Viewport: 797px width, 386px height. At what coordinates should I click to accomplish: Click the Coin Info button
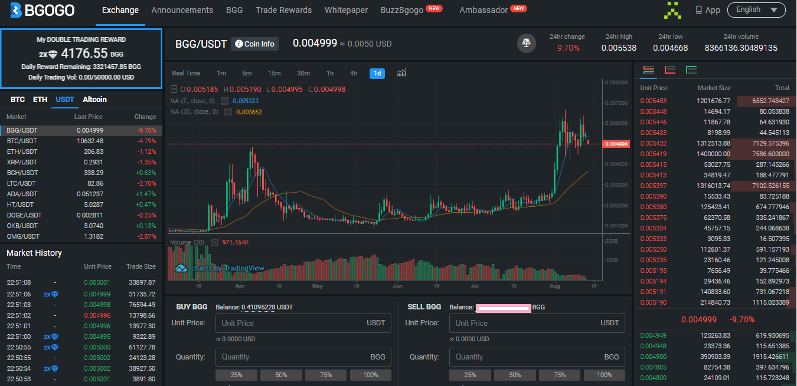[x=254, y=44]
